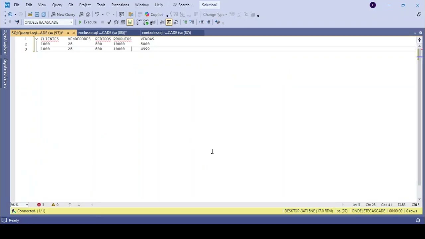Viewport: 425px width, 239px height.
Task: Click the yellow warnings count indicator
Action: tap(55, 205)
